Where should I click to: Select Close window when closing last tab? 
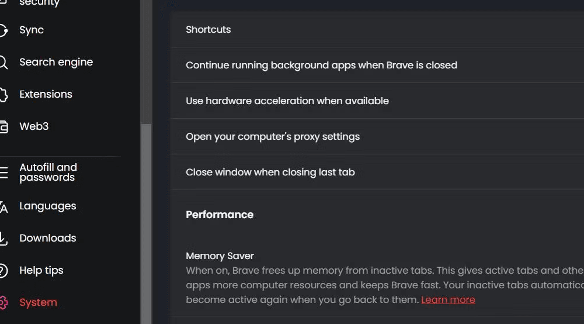pyautogui.click(x=377, y=173)
